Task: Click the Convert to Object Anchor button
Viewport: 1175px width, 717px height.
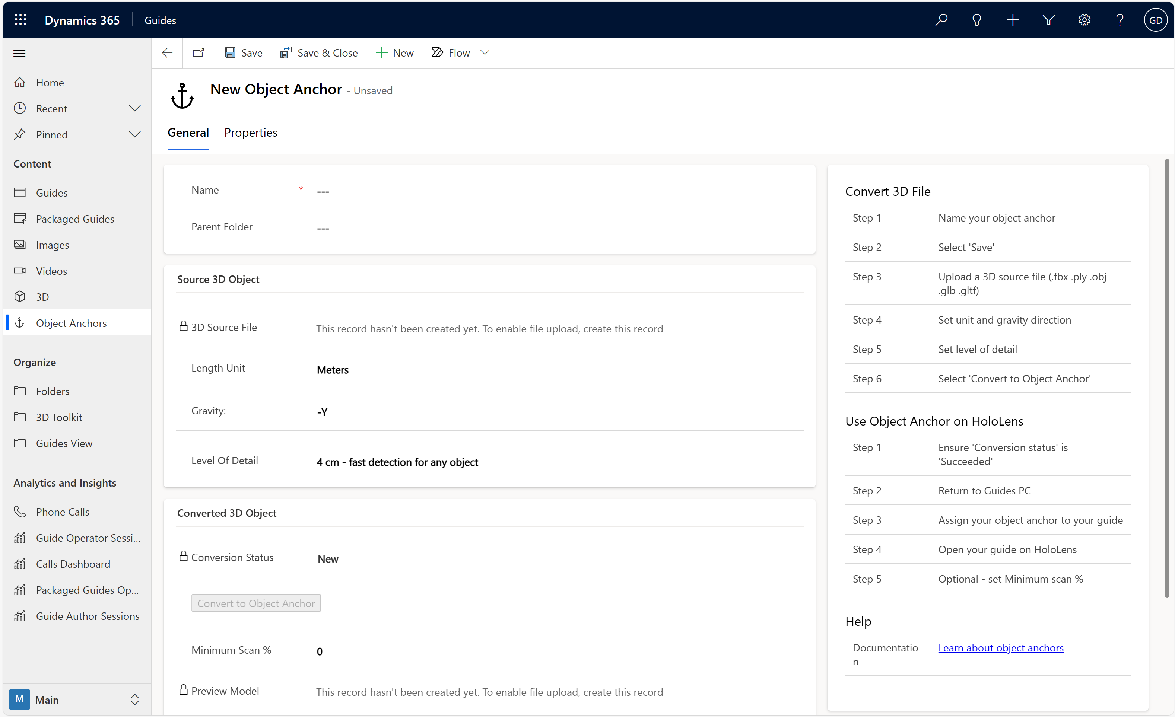Action: [x=256, y=602]
